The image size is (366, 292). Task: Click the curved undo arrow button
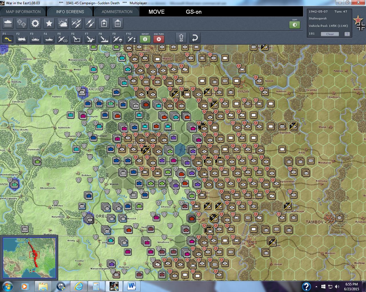point(195,38)
